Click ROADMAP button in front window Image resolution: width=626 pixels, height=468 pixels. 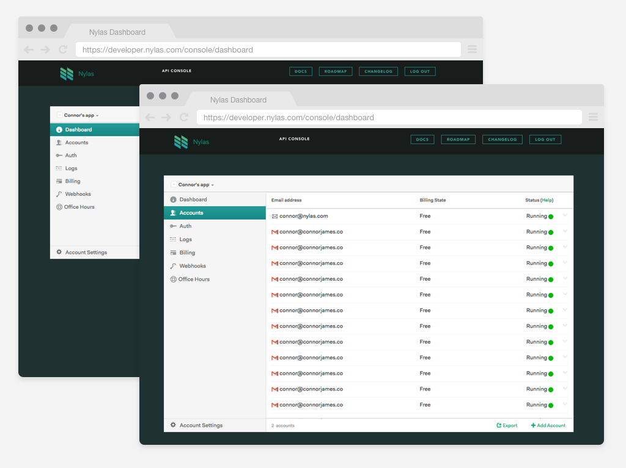(x=458, y=140)
